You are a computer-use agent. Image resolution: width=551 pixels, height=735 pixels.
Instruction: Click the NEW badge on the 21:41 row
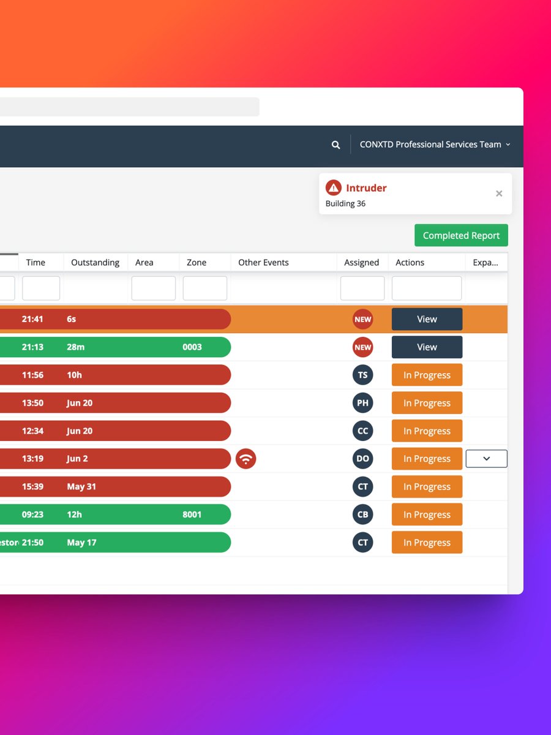363,319
